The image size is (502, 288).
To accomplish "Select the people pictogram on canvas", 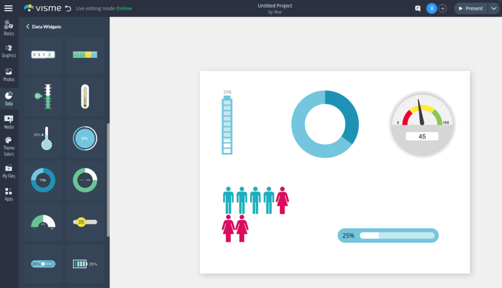I will [255, 214].
